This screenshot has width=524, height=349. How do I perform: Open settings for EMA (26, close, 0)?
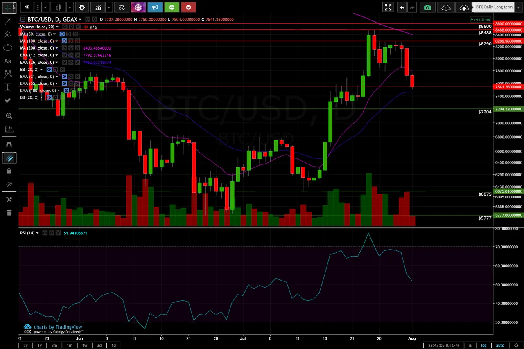click(x=71, y=62)
